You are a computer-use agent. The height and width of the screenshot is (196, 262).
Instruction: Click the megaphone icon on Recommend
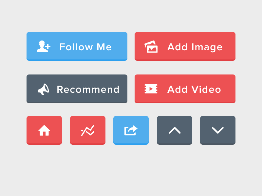(x=43, y=89)
